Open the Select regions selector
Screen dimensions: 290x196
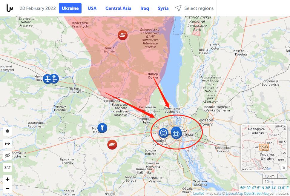point(194,8)
